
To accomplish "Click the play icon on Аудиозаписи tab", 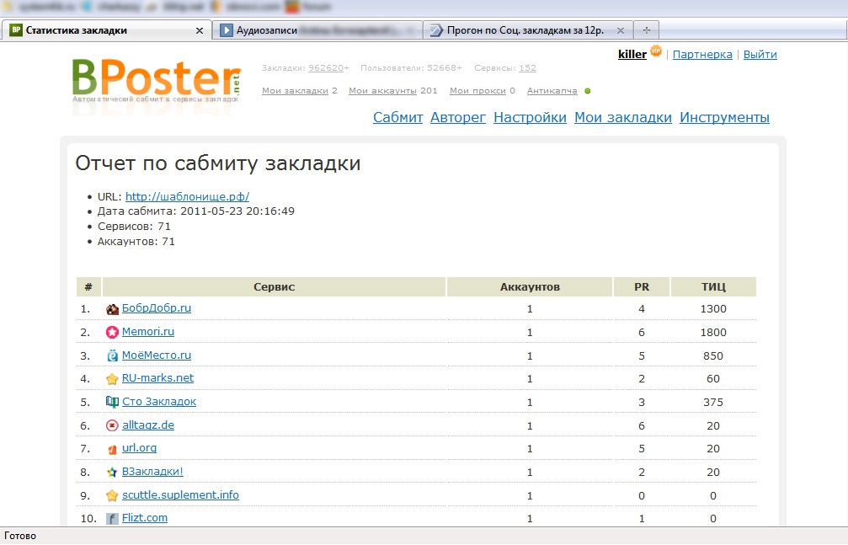I will point(226,30).
